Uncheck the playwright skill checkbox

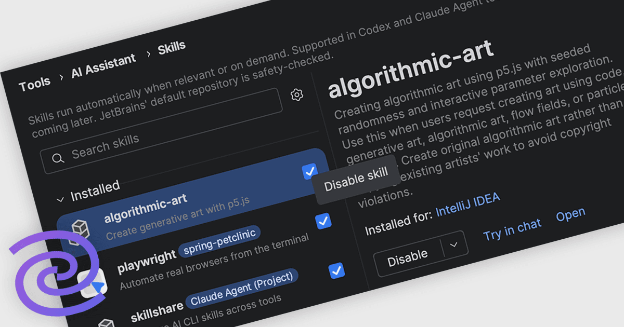tap(323, 221)
